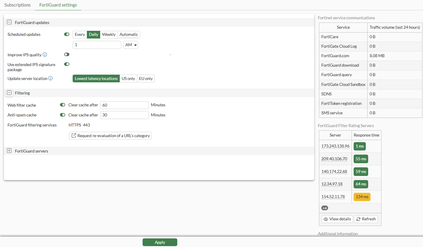Viewport: 423px width, 247px height.
Task: Focus the Web filter cache minutes field
Action: [124, 105]
